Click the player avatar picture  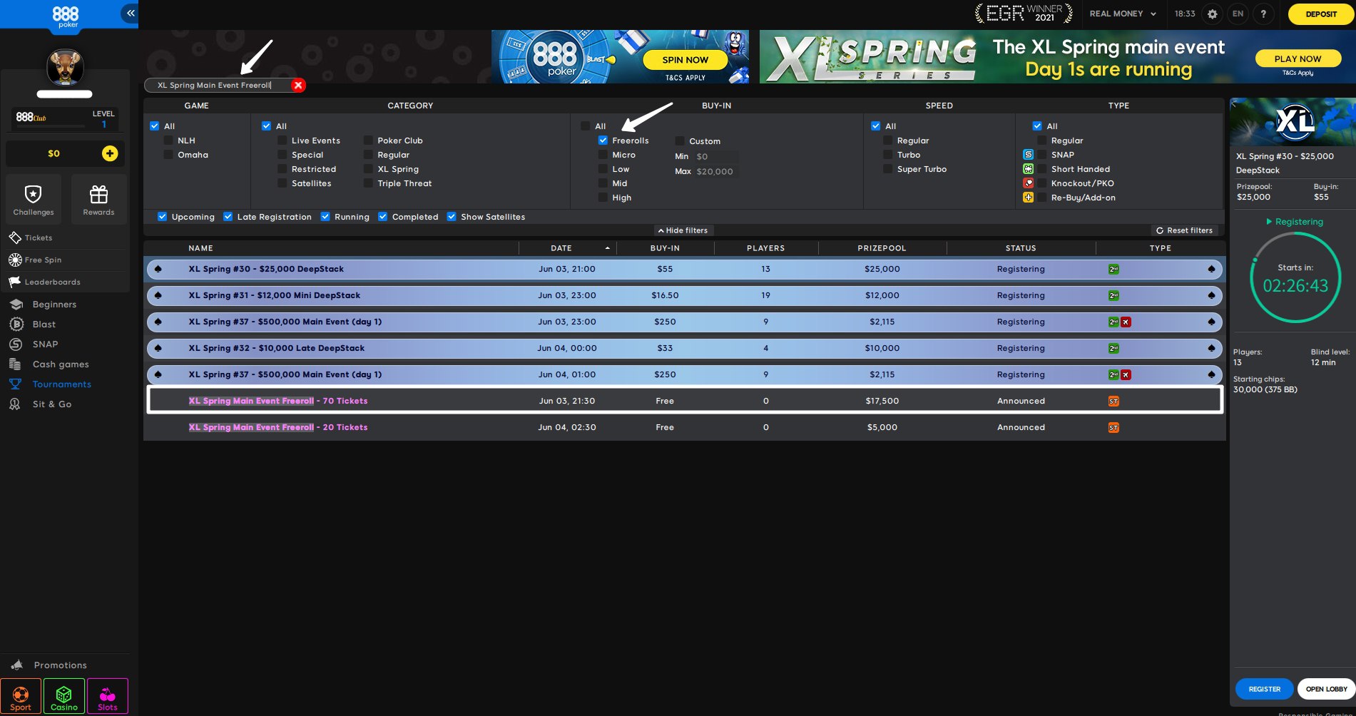pos(65,68)
